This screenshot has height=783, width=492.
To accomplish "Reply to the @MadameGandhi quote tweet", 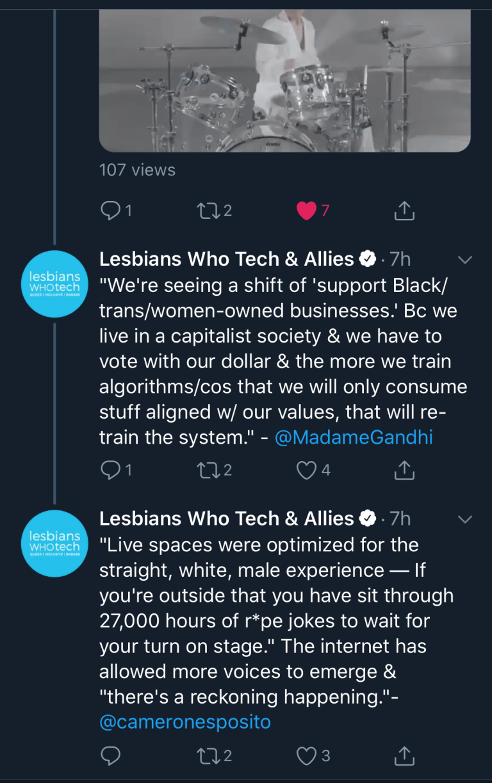I will 111,470.
